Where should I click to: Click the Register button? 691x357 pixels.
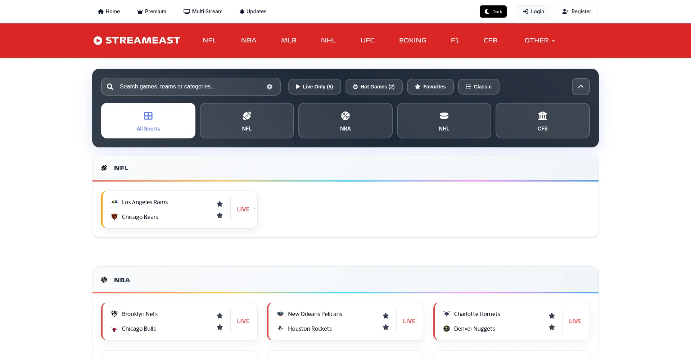point(577,12)
